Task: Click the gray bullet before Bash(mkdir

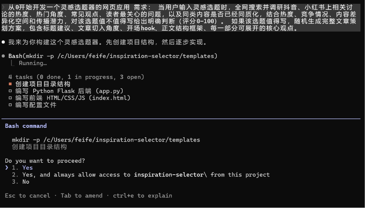Action: point(3,56)
